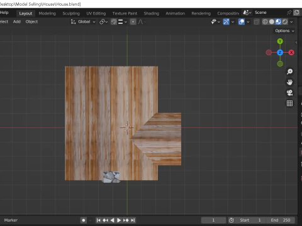This screenshot has height=226, width=302.
Task: Click the pan hand viewport icon
Action: [289, 82]
